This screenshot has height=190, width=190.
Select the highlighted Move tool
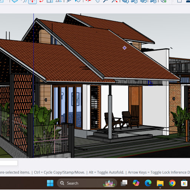pyautogui.click(x=32, y=1)
